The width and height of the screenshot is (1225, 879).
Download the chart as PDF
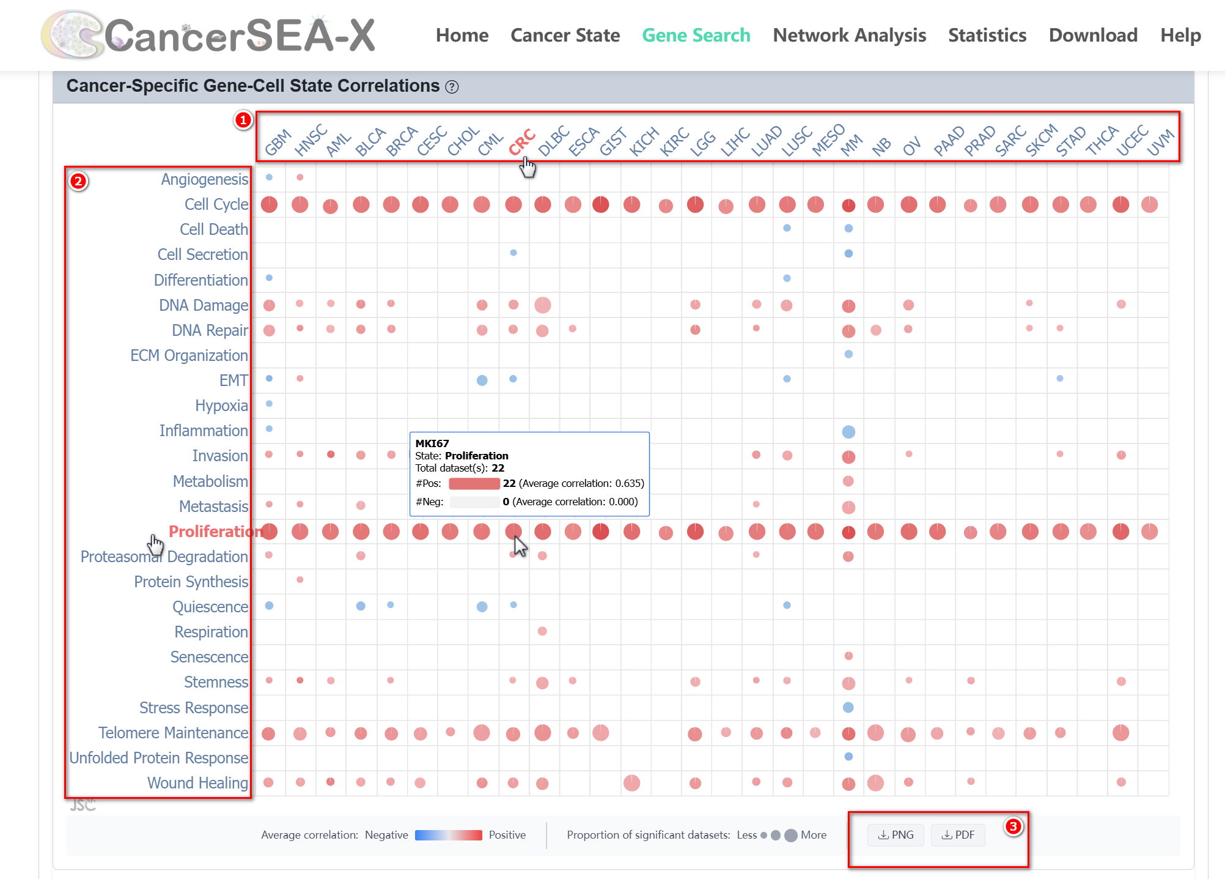[x=957, y=834]
